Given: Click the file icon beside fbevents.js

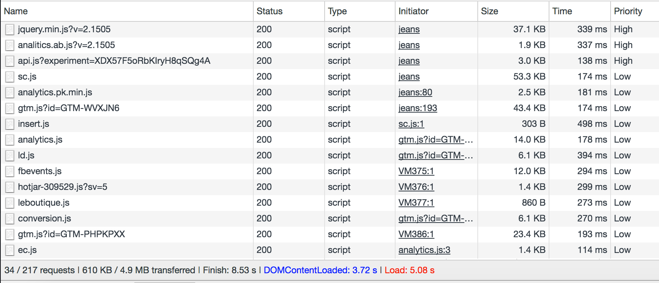Looking at the screenshot, I should click(10, 172).
